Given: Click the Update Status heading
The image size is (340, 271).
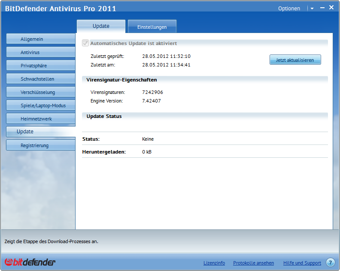Looking at the screenshot, I should (x=104, y=116).
